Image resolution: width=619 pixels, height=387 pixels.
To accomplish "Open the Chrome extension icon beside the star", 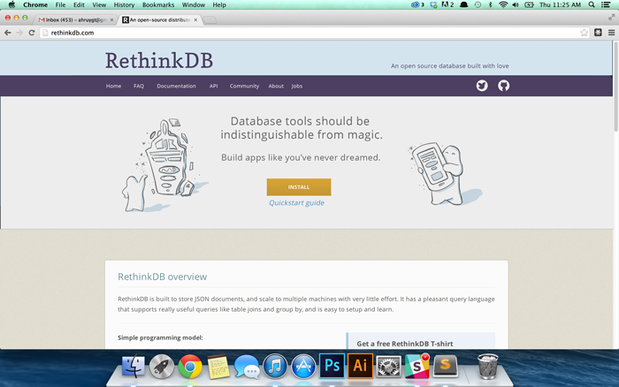I will 598,33.
